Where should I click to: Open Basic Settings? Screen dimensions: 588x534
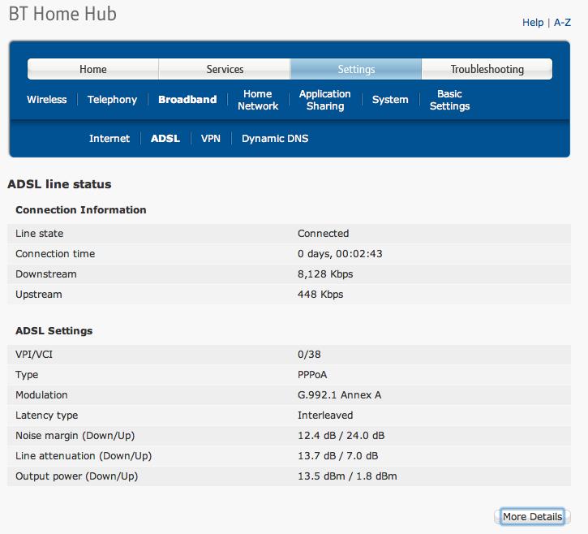coord(449,100)
